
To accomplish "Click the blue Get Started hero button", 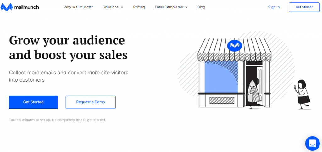I will coord(33,102).
